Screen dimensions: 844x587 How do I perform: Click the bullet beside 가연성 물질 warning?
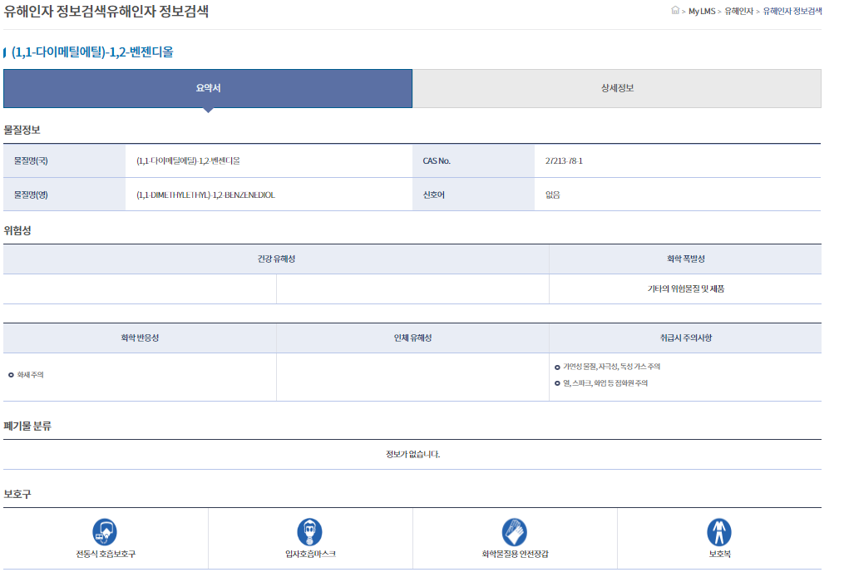pos(557,367)
